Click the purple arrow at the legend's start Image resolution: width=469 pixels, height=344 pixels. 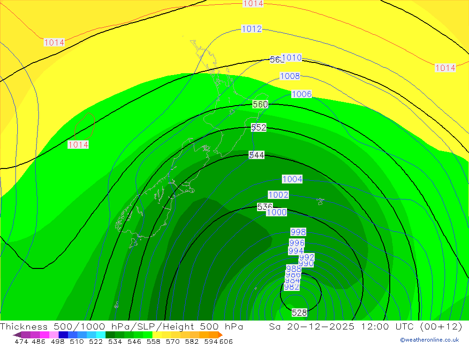[x=17, y=335]
